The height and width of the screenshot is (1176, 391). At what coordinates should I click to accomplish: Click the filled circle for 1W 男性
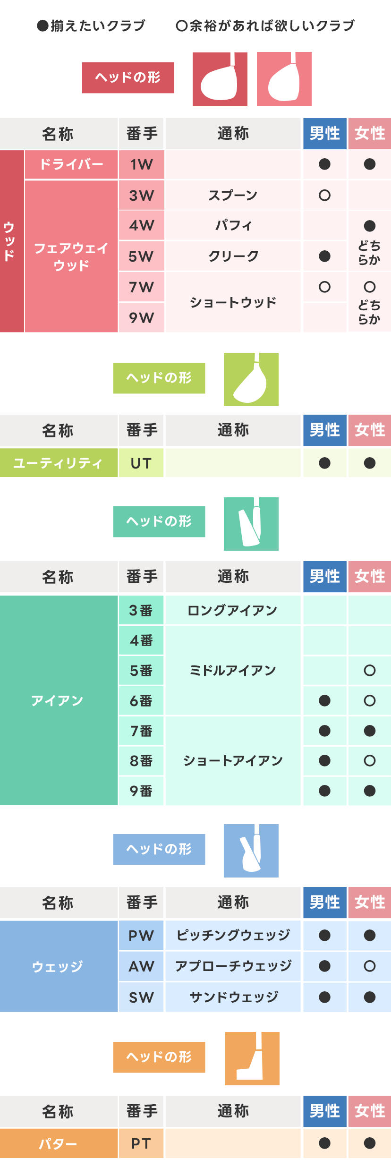324,164
